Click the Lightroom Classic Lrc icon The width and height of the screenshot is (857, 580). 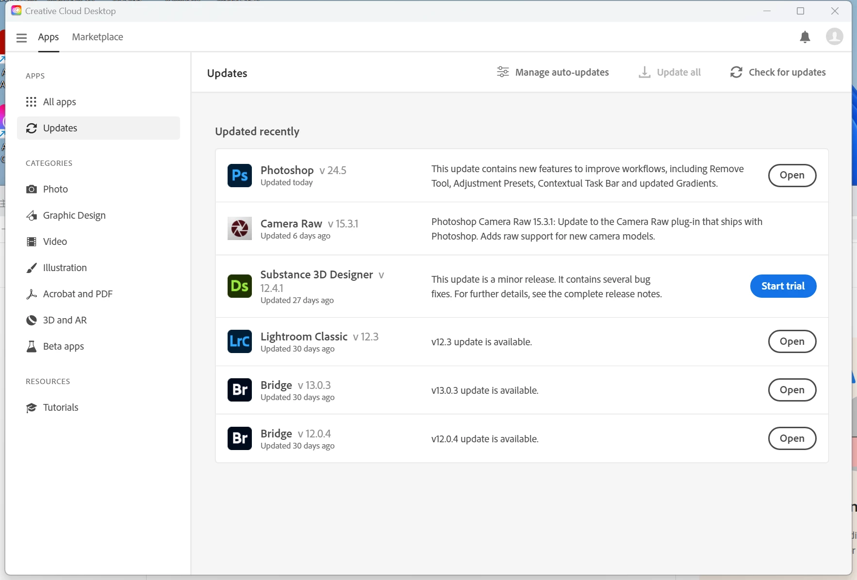pos(240,341)
